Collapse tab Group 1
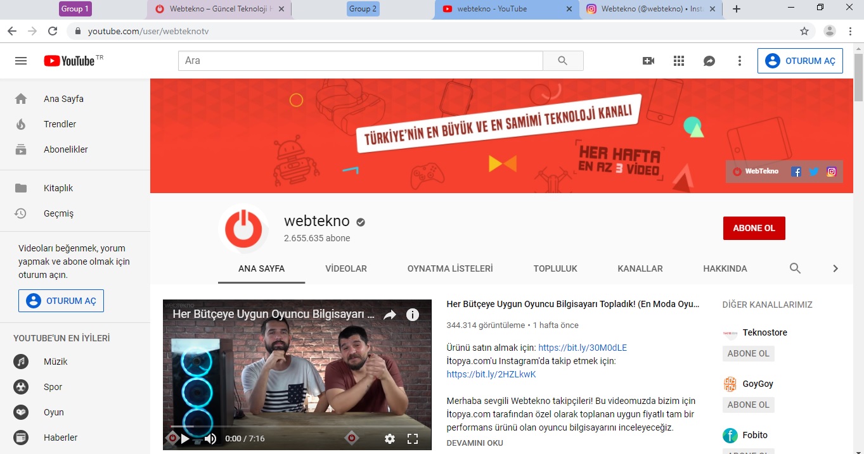The height and width of the screenshot is (454, 864). coord(75,9)
